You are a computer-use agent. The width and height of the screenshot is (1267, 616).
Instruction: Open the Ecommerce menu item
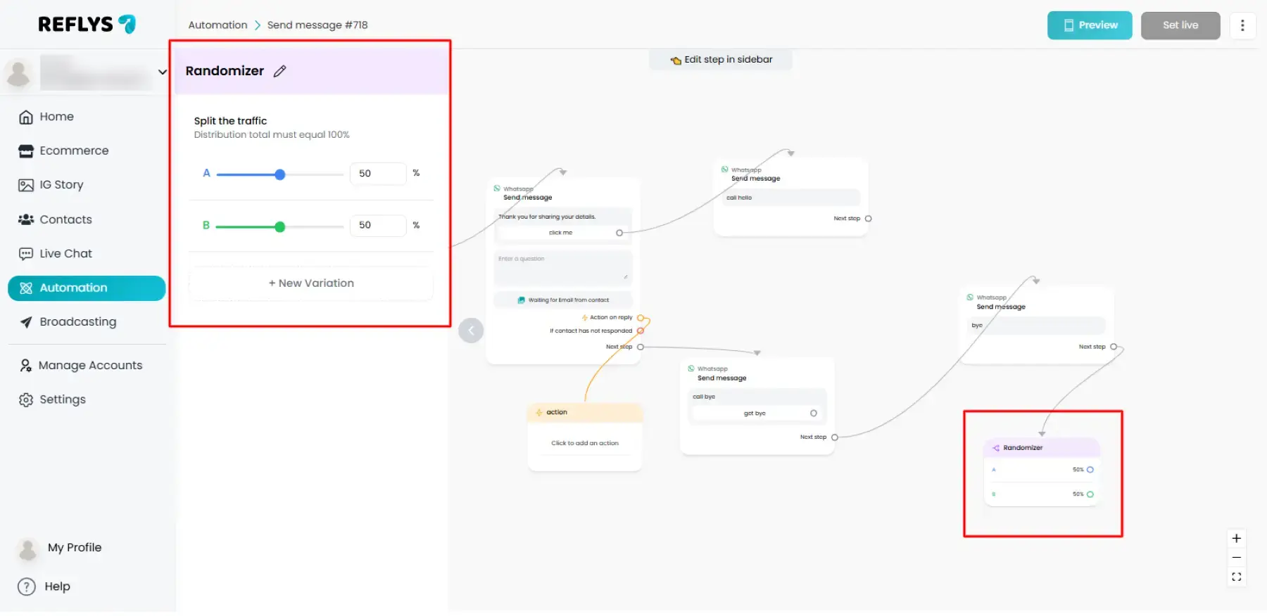pyautogui.click(x=74, y=150)
